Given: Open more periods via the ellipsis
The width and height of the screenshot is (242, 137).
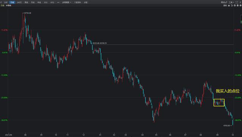Looking at the screenshot, I should [x=58, y=2].
